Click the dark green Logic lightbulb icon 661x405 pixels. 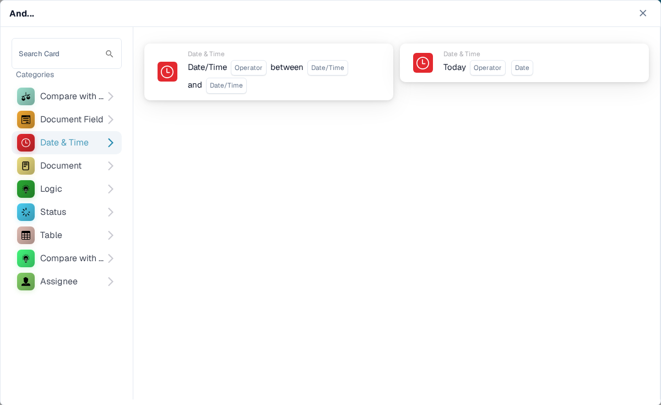[26, 189]
